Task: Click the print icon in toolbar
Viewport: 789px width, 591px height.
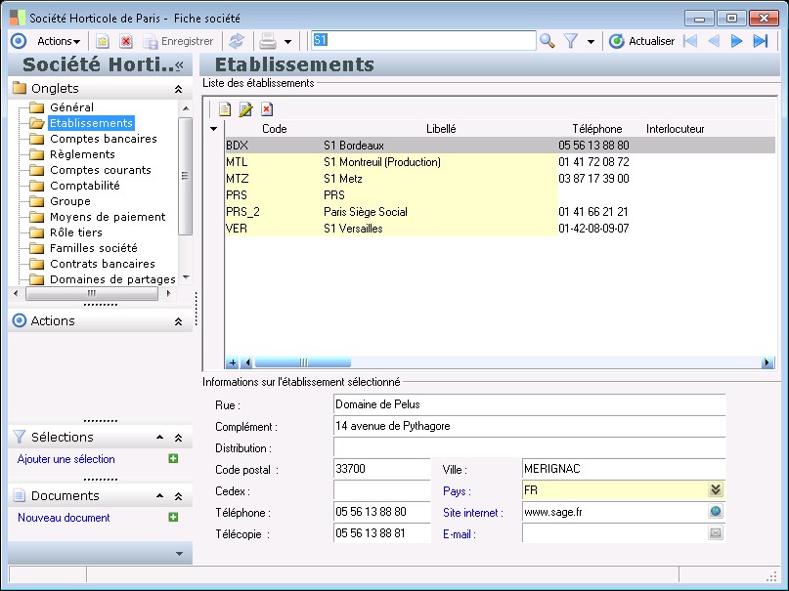Action: coord(266,41)
